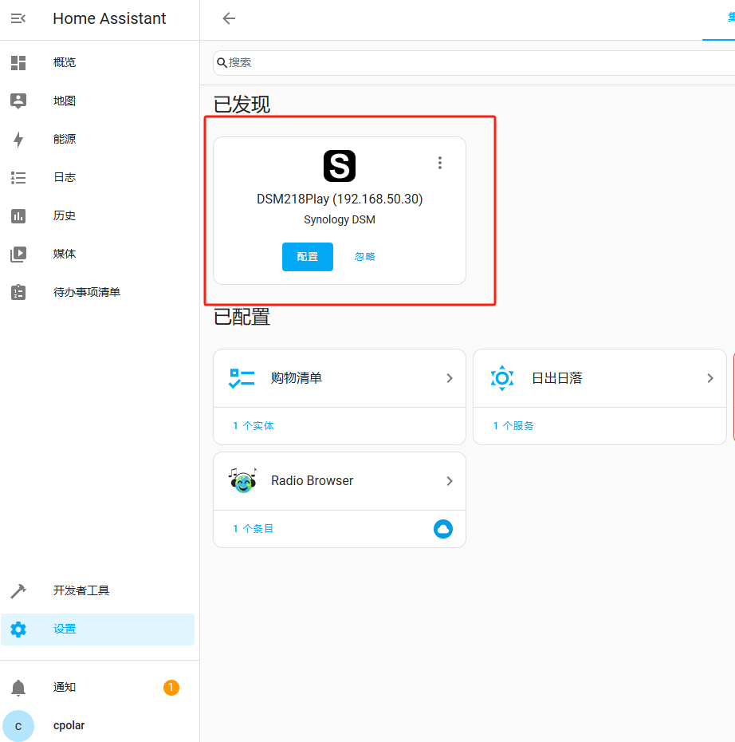The image size is (735, 742).
Task: Click the 已配置 heading
Action: pyautogui.click(x=242, y=317)
